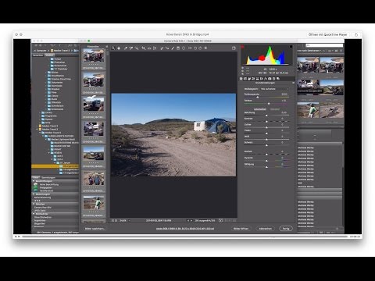Open the Tone Curve panel tab

pos(245,79)
